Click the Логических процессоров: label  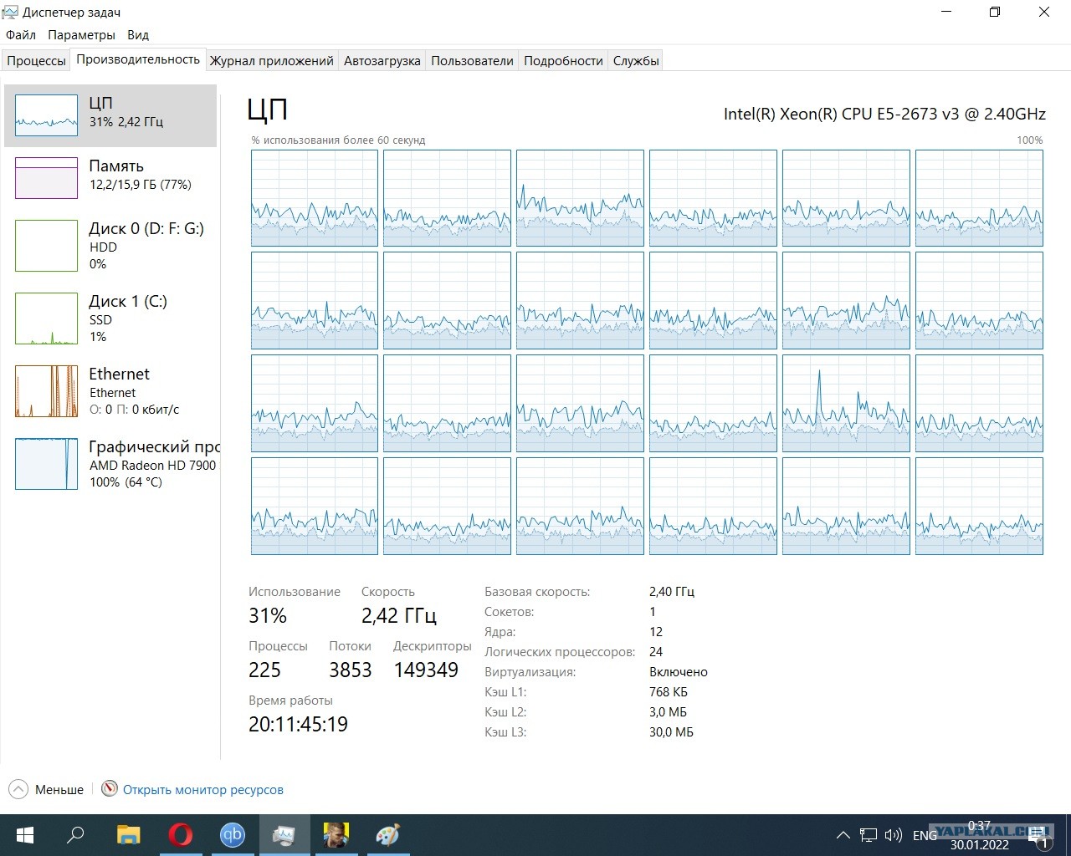[x=560, y=652]
